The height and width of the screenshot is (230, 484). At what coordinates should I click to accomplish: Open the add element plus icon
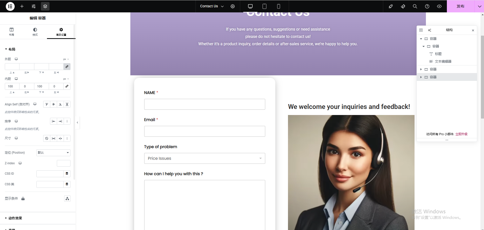(x=22, y=6)
